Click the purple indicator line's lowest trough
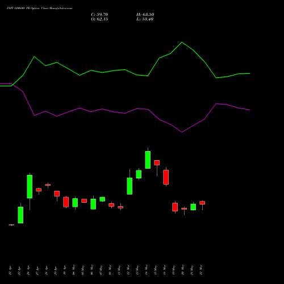The width and height of the screenshot is (284, 284). 182,132
